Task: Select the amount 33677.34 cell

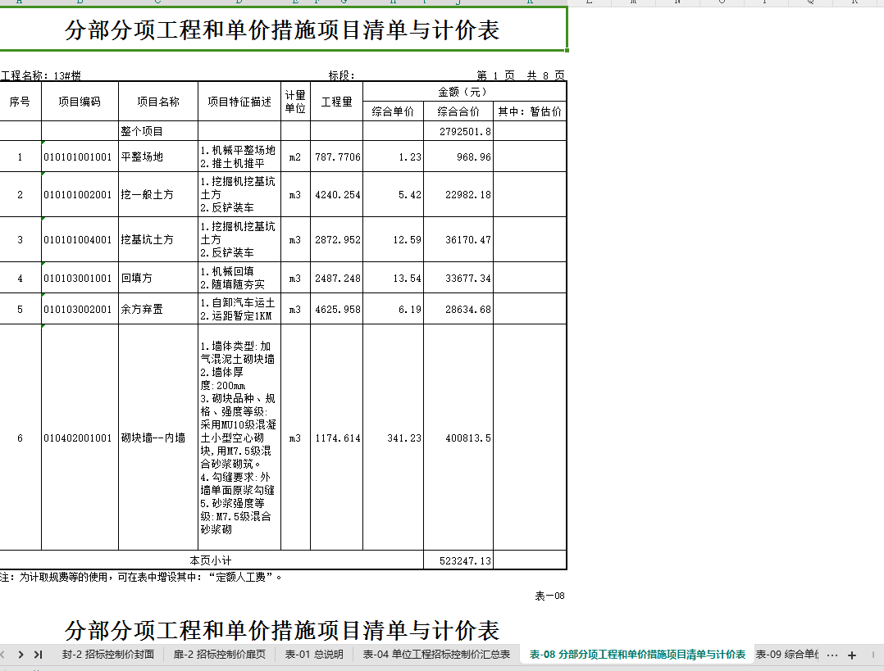Action: pos(458,278)
